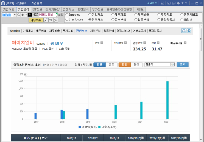Screen dimensions: 204x142
Task: Select the 별도 separate statements toggle
Action: pos(111,64)
